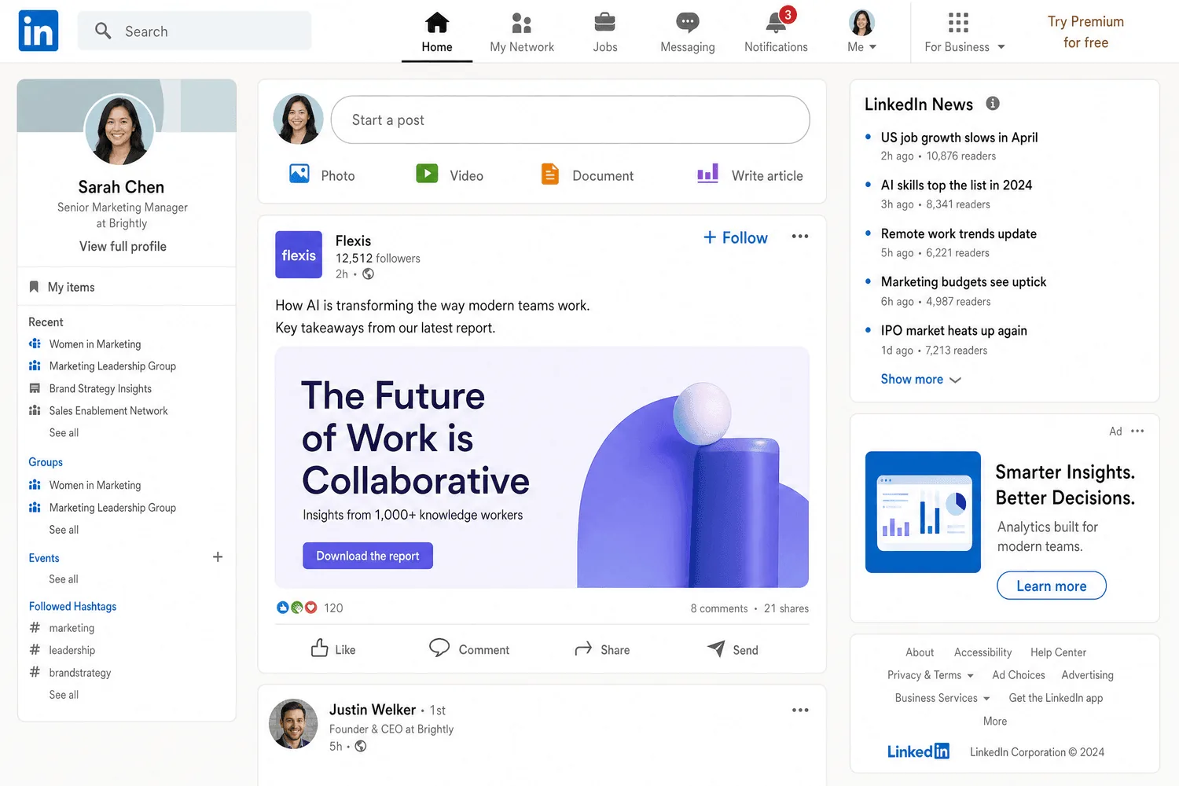Click the LinkedIn logo in the top bar

[39, 31]
